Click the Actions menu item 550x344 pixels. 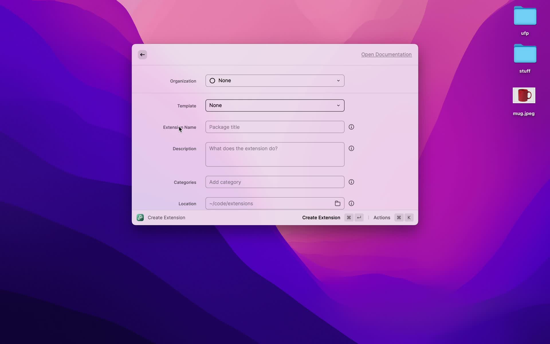[x=382, y=217]
